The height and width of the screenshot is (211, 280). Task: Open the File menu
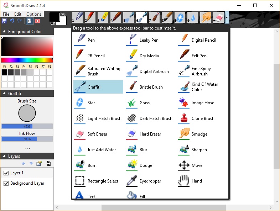pos(6,14)
